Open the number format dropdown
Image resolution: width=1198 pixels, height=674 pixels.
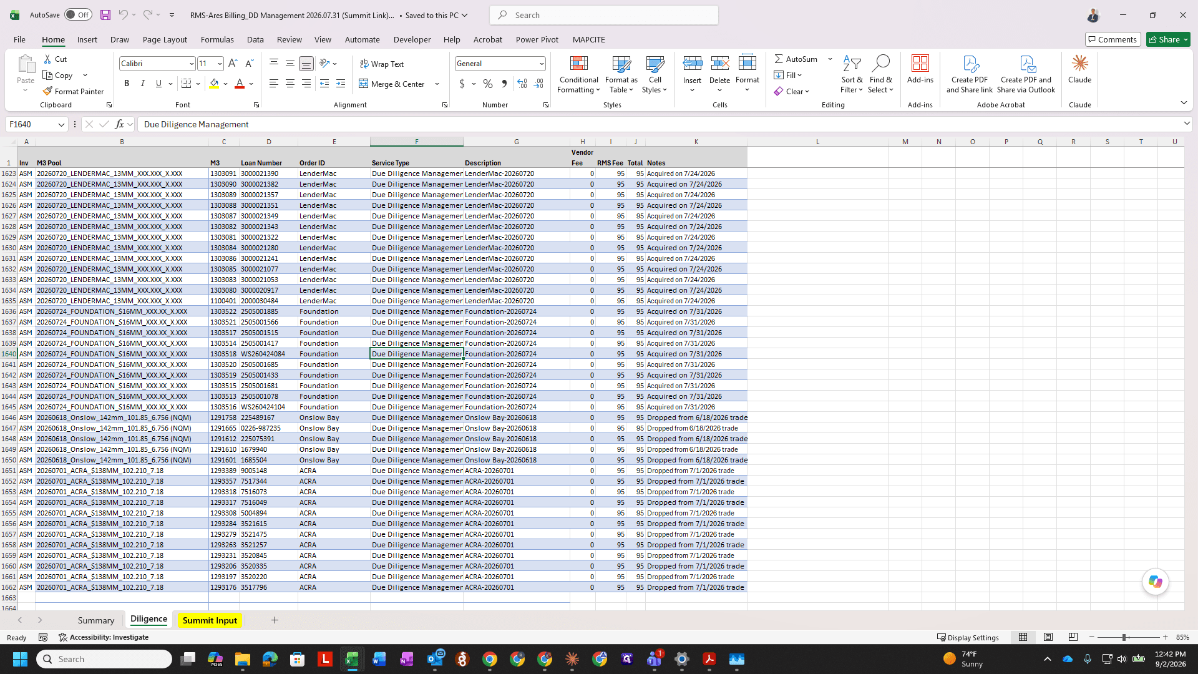click(541, 64)
